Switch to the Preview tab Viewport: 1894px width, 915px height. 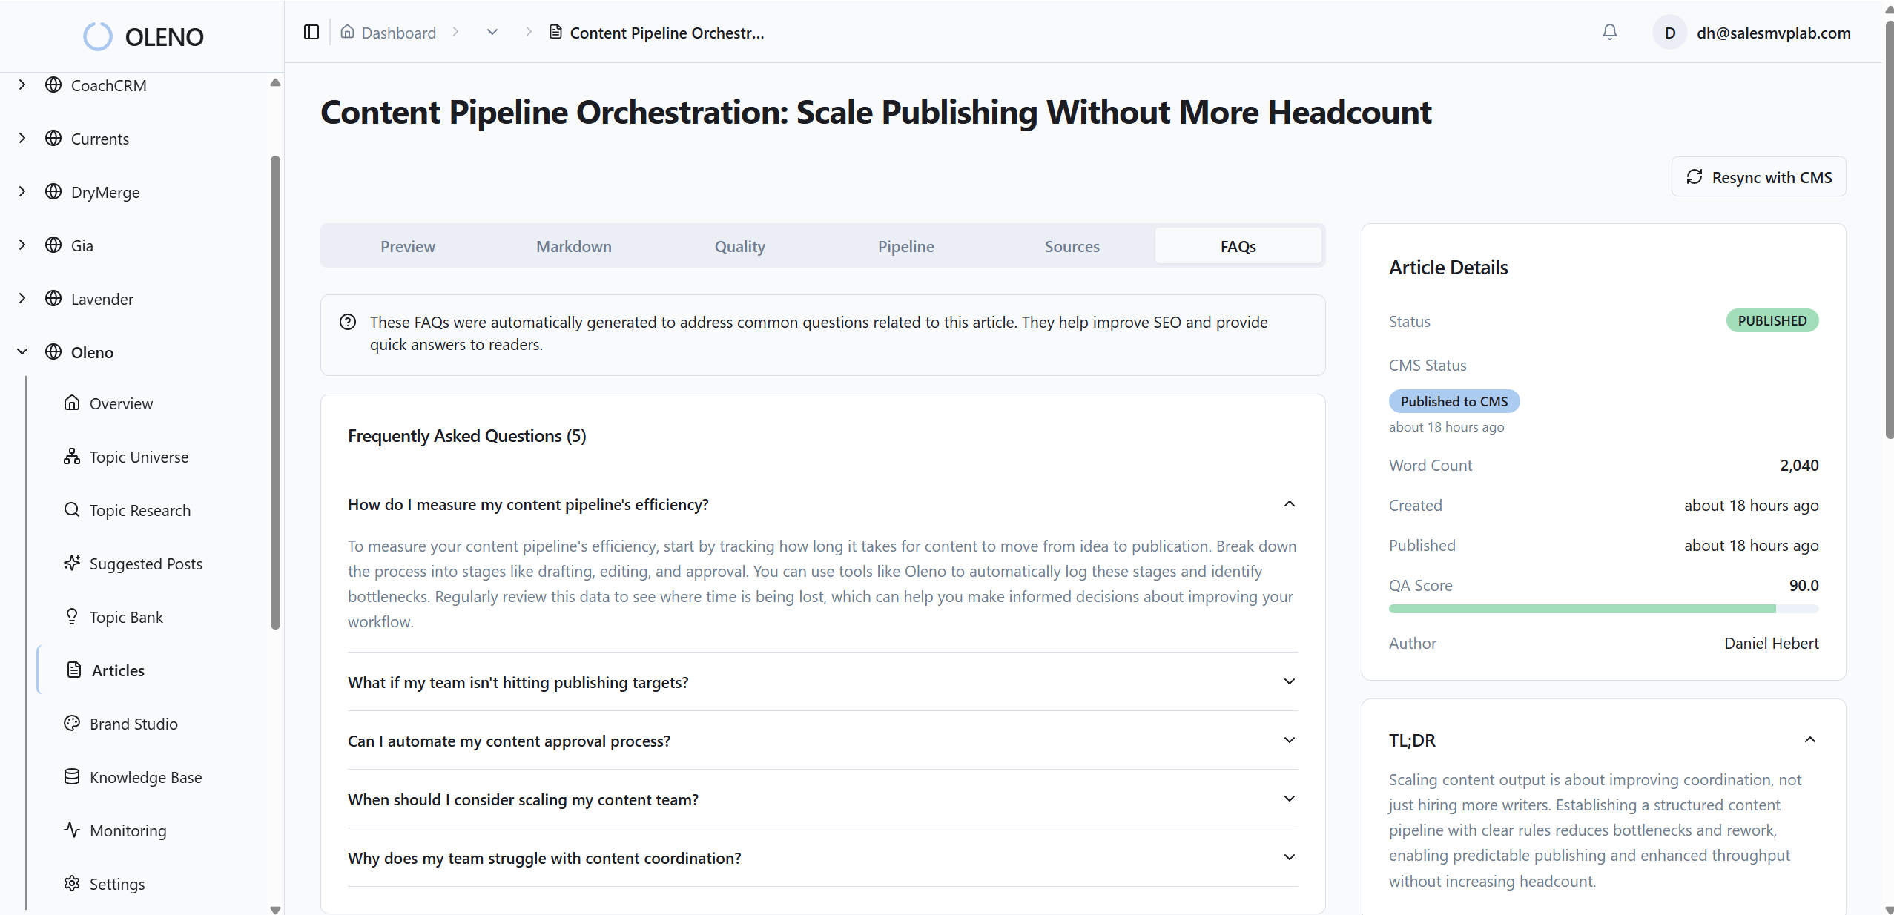[x=407, y=246]
